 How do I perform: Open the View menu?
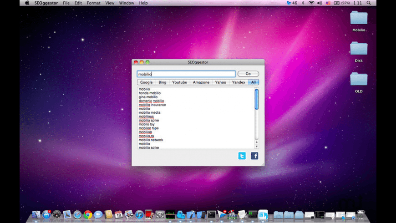click(110, 3)
